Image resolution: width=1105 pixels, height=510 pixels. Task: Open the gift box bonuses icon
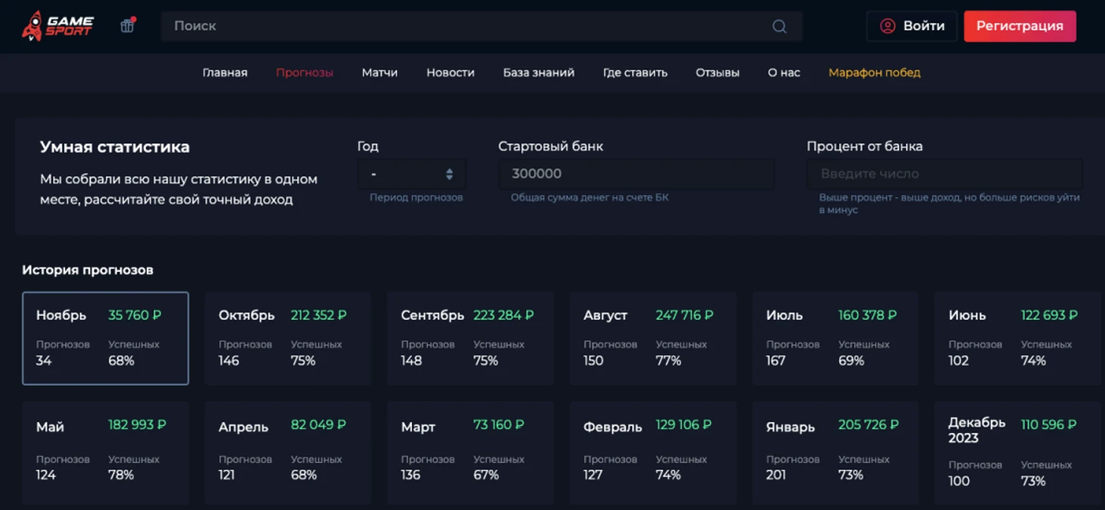pyautogui.click(x=127, y=26)
